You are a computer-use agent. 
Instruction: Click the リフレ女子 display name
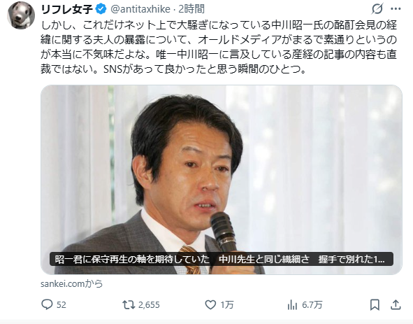point(67,9)
